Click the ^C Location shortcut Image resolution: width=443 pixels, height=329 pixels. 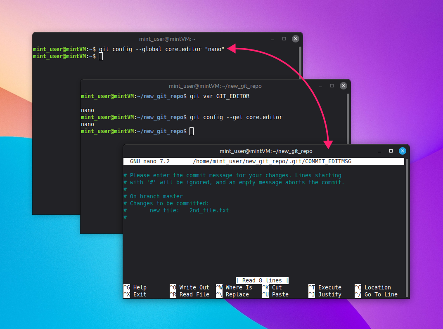click(373, 287)
